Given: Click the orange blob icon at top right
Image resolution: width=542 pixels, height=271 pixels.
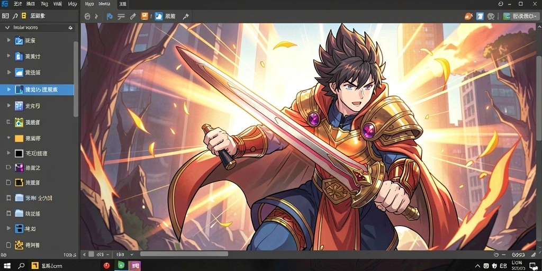Looking at the screenshot, I should [x=468, y=16].
